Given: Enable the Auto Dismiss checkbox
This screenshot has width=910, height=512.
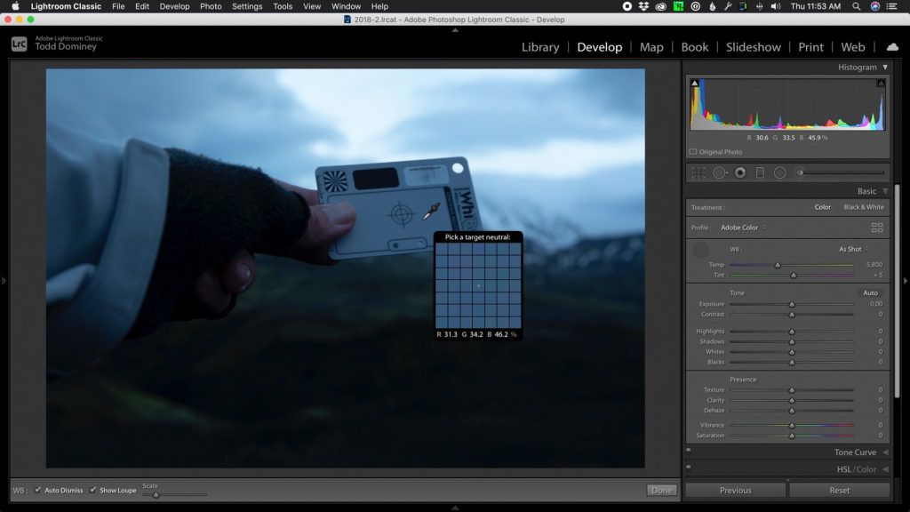Looking at the screenshot, I should point(36,490).
